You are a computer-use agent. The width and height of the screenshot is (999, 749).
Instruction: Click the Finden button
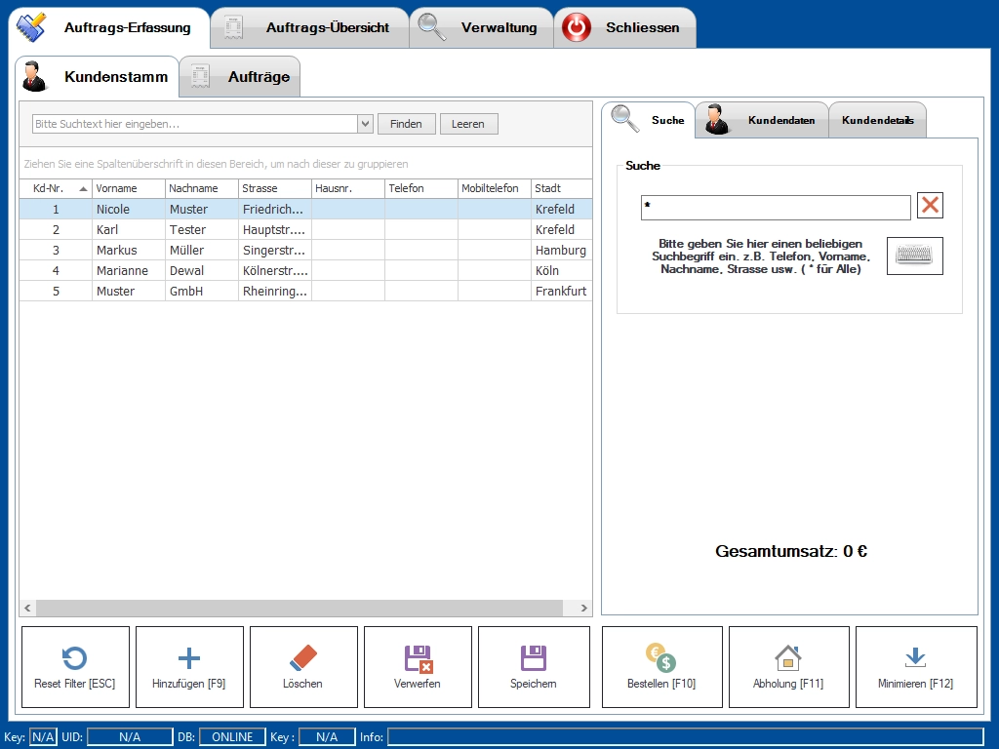coord(406,124)
